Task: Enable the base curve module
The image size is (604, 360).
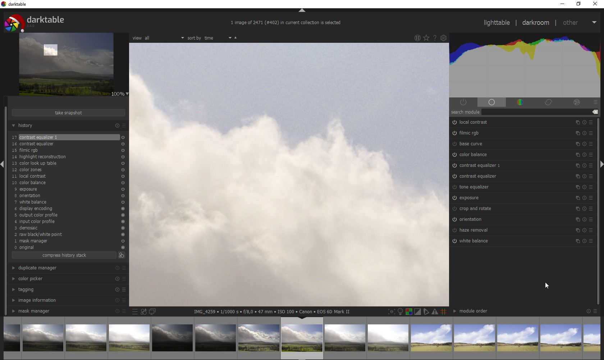Action: point(454,144)
